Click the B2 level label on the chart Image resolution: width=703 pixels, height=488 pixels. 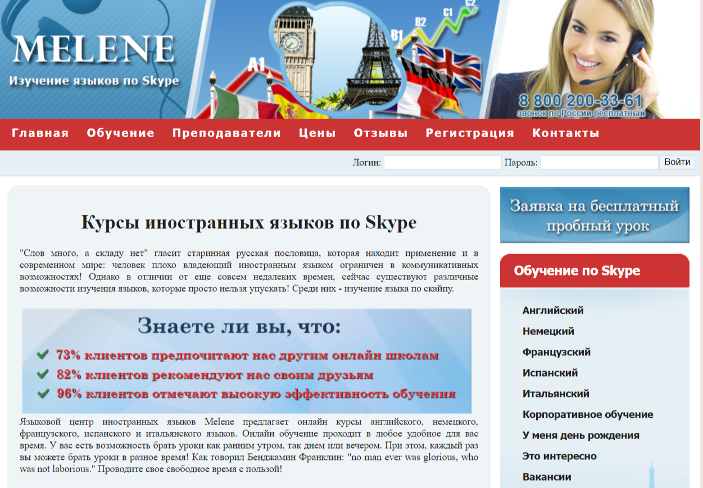[420, 22]
